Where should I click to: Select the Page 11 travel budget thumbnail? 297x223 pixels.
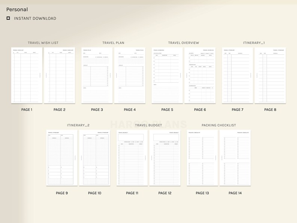tap(132, 158)
